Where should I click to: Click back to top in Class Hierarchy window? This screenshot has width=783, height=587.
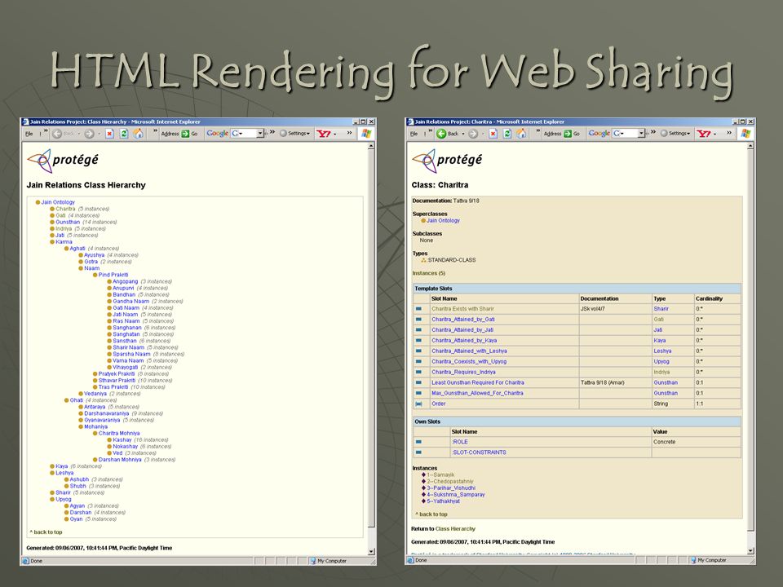pos(46,532)
